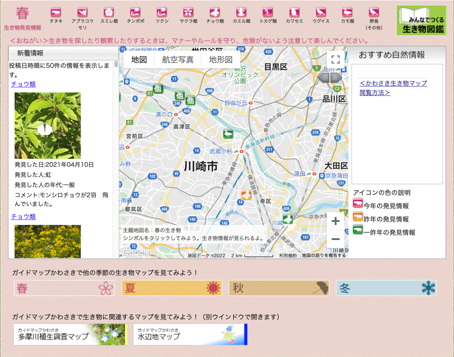Zoom out on the map
This screenshot has height=357, width=454.
[336, 239]
